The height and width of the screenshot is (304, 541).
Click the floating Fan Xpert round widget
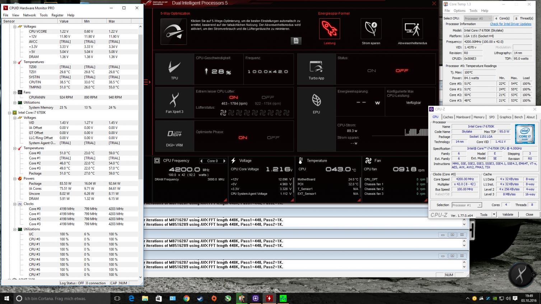[x=521, y=275]
